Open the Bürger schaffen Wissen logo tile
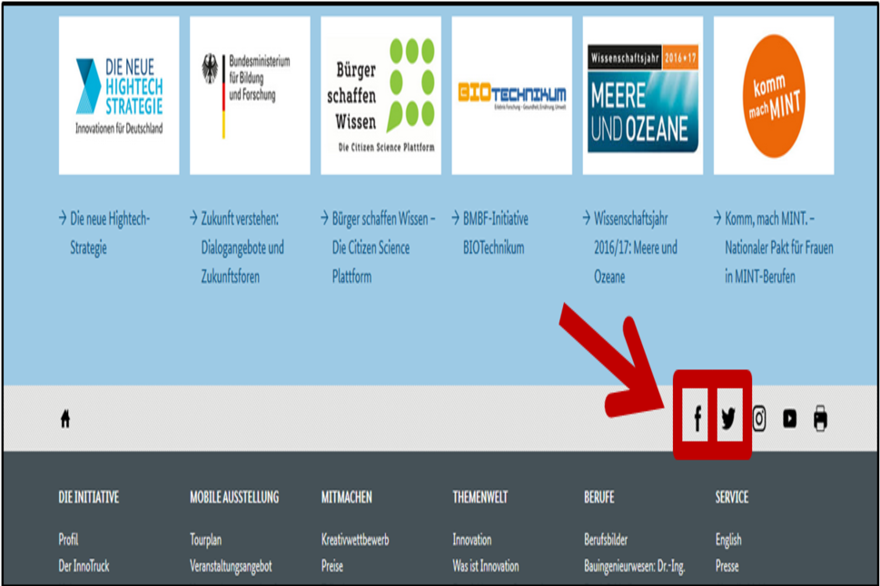Screen dimensions: 880x586 pos(381,95)
